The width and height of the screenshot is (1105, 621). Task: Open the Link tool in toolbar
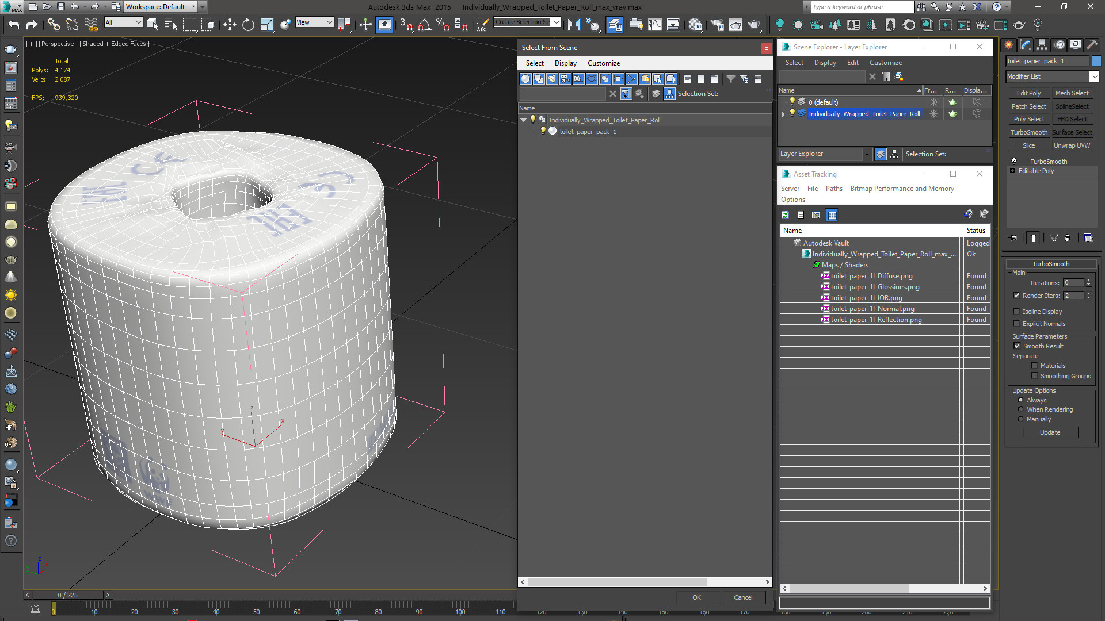pos(53,24)
